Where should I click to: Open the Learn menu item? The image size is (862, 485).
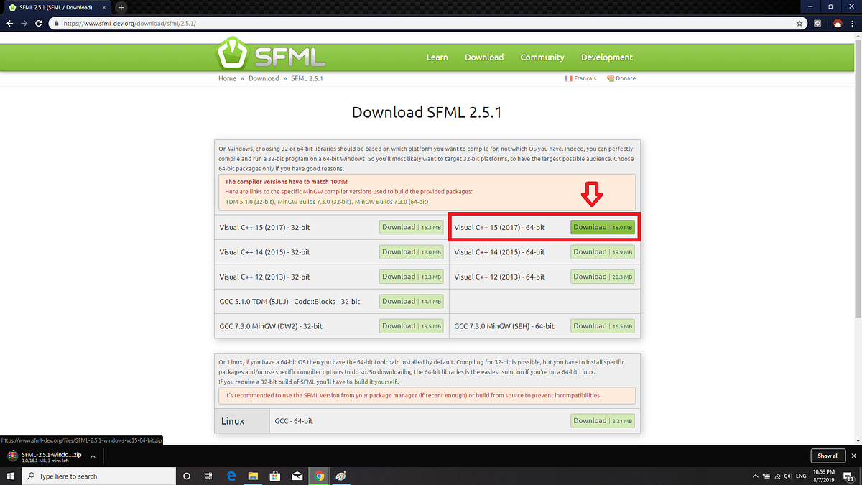(437, 57)
